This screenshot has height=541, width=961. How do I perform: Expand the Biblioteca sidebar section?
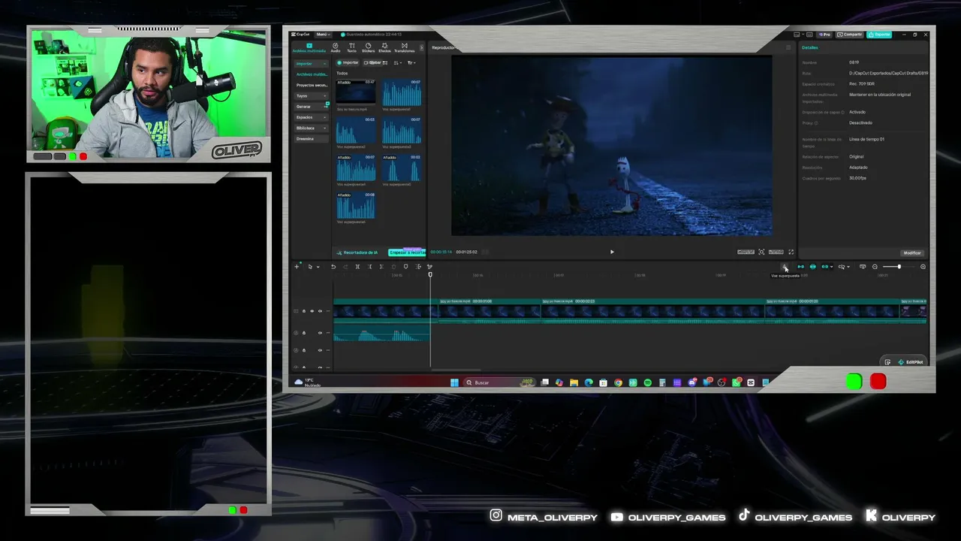point(311,128)
